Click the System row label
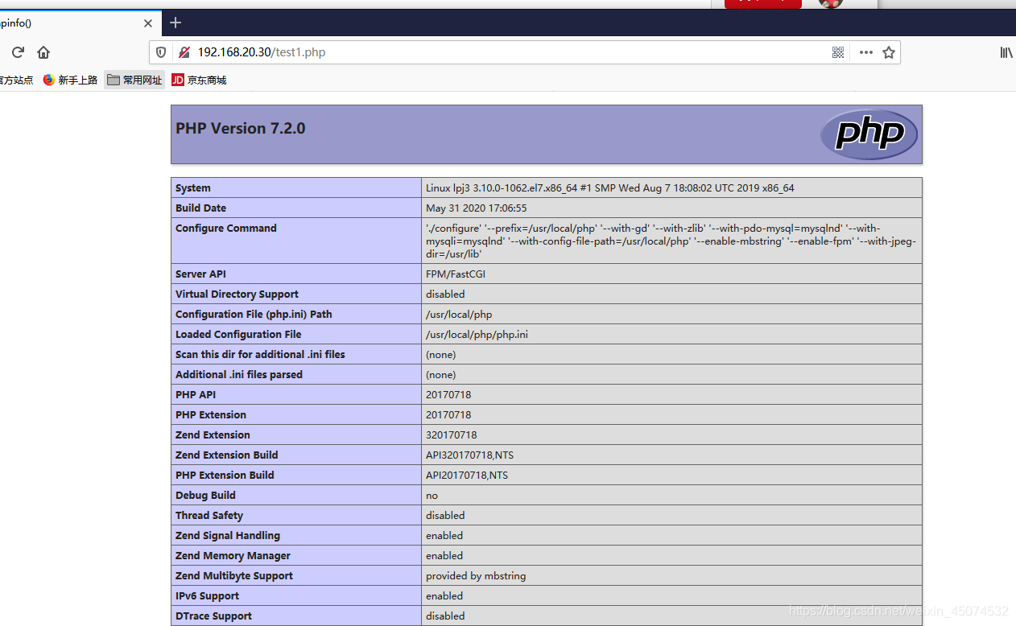The height and width of the screenshot is (626, 1016). 193,188
